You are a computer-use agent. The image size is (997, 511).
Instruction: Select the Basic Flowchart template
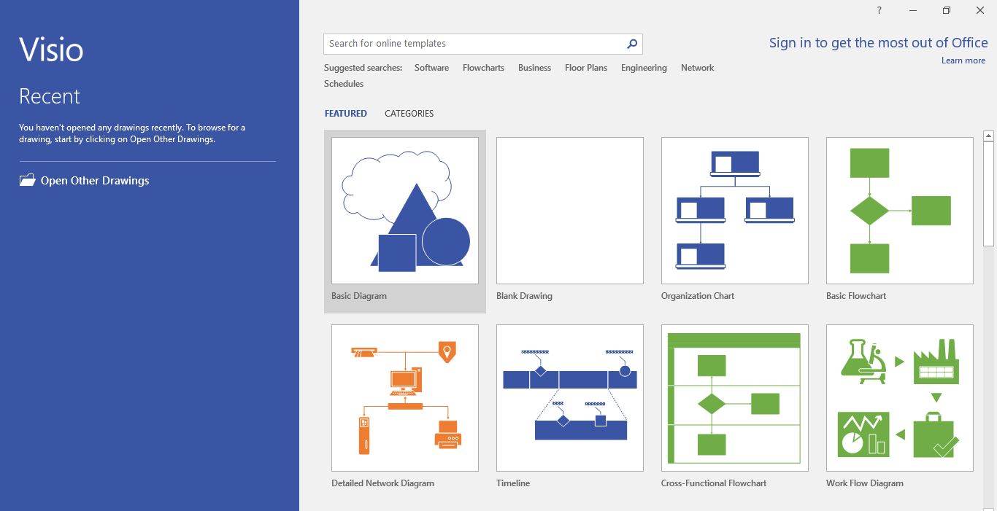point(899,211)
